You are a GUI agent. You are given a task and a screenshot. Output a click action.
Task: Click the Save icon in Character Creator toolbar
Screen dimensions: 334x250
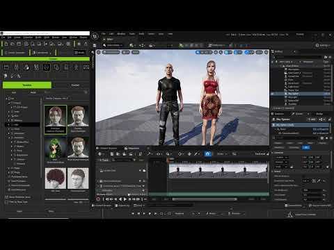[19, 44]
